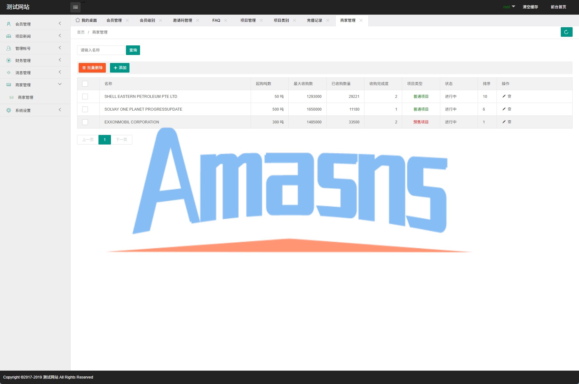Close the 充值记录 tab
579x384 pixels.
(328, 20)
